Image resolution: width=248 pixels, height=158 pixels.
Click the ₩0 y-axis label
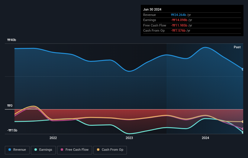[x=10, y=106]
